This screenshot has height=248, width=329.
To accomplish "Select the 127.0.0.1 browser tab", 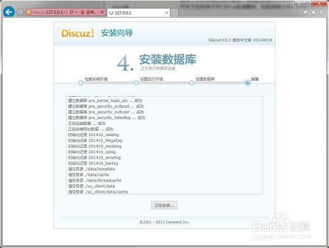I will [x=138, y=12].
